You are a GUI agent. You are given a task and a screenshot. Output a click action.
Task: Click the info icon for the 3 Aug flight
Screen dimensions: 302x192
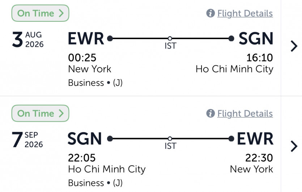point(210,13)
